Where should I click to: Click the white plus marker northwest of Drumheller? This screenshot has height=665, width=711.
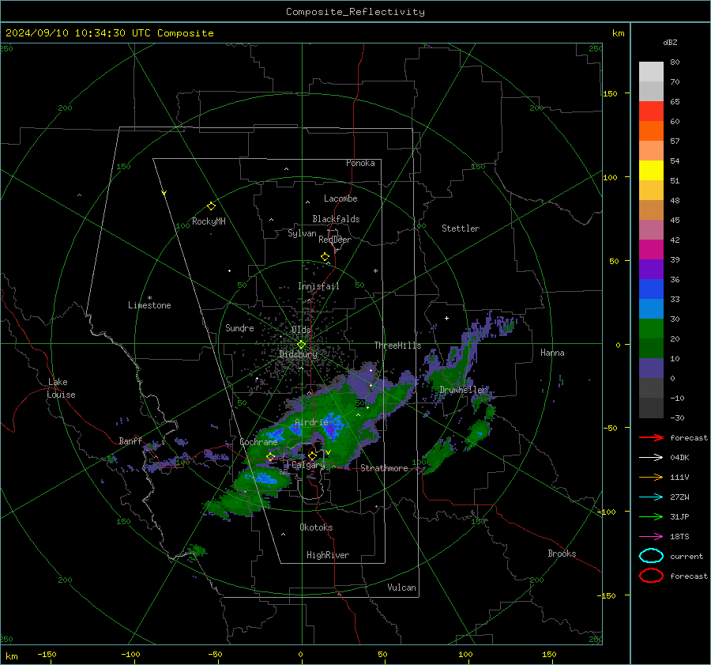446,318
